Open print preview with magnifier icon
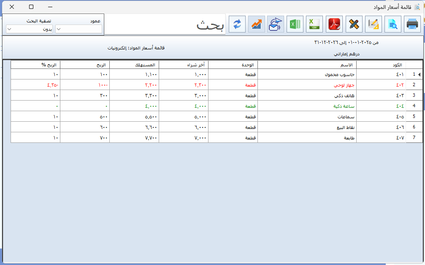Image resolution: width=425 pixels, height=265 pixels. point(393,25)
